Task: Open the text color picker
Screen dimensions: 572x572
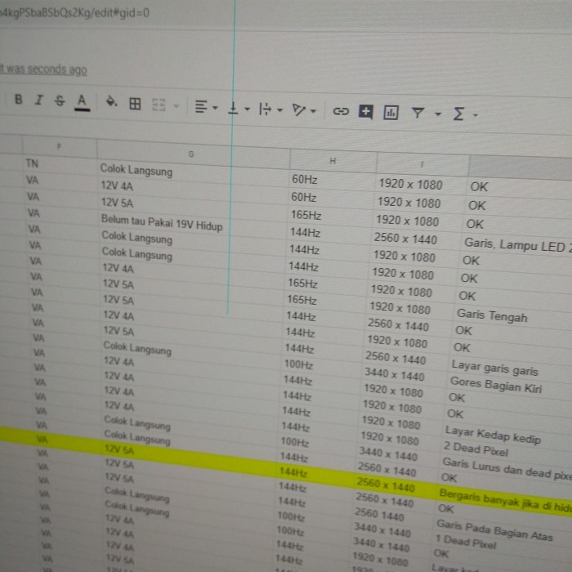Action: 82,102
